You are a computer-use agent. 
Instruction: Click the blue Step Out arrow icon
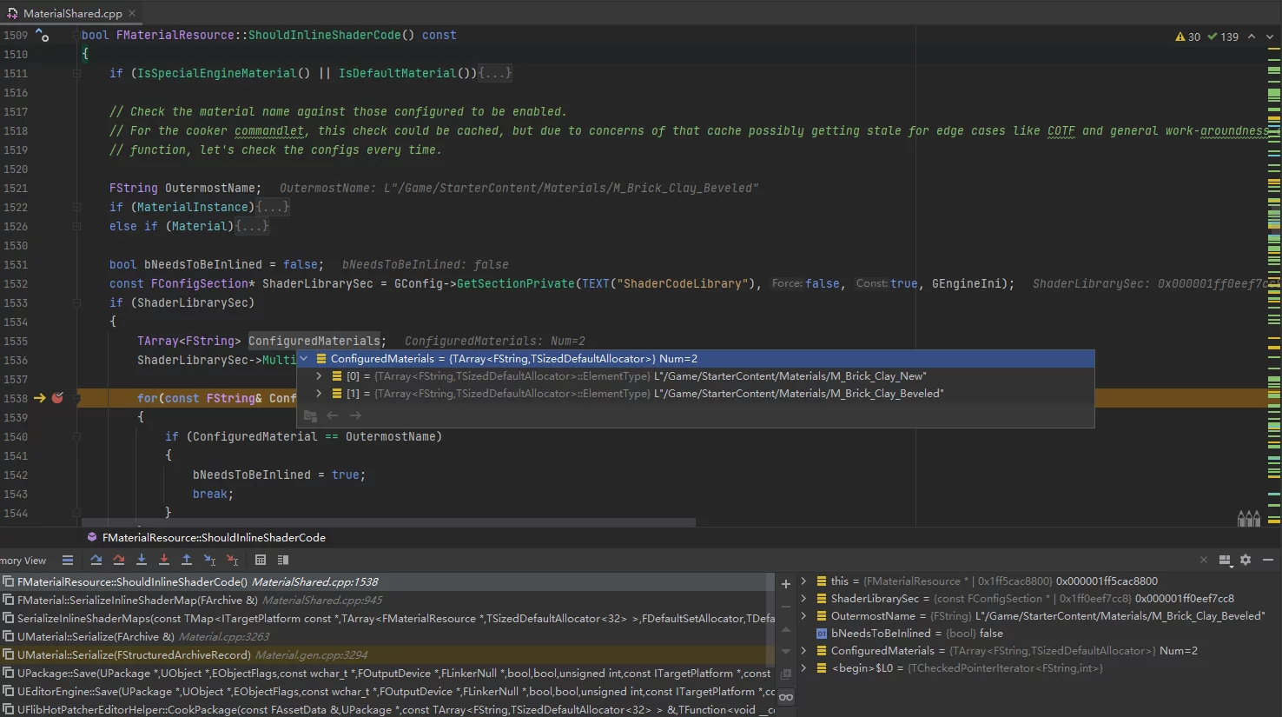pos(187,561)
